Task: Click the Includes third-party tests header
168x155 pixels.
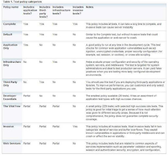Action: [x=45, y=12]
